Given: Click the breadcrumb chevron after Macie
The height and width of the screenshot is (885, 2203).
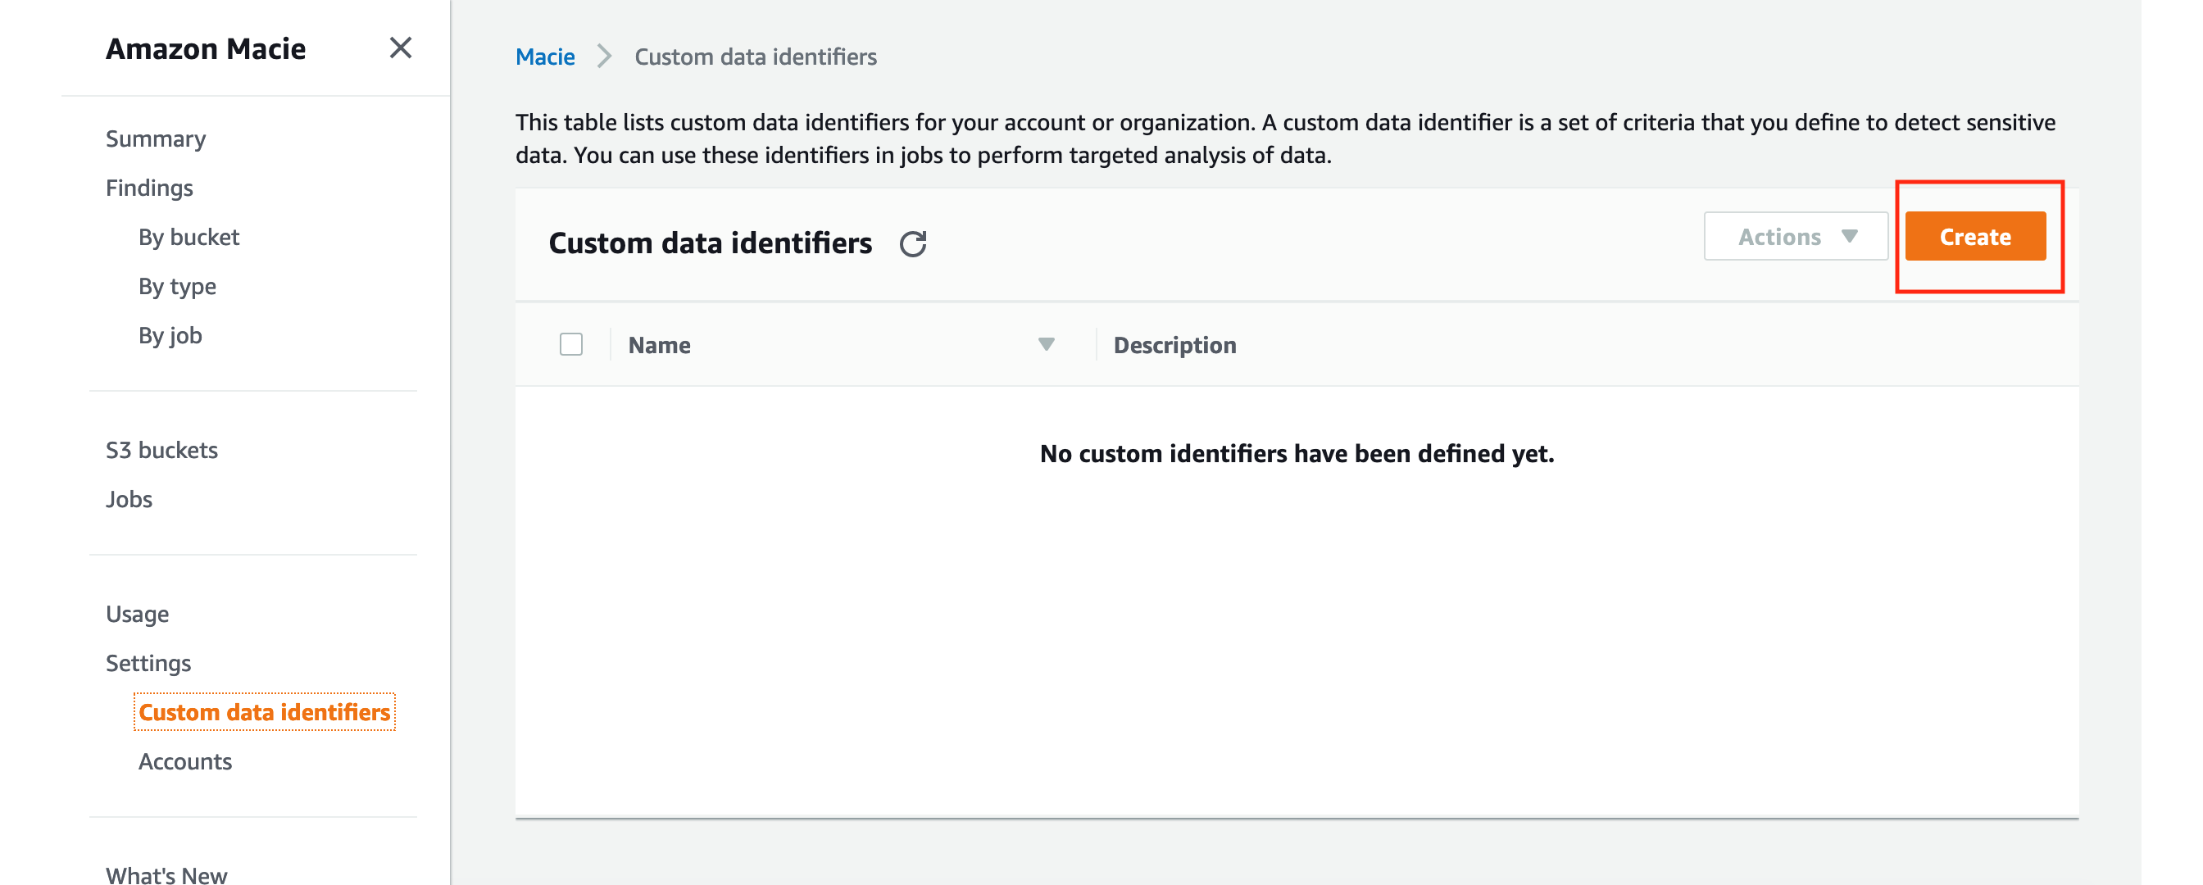Looking at the screenshot, I should click(x=604, y=57).
